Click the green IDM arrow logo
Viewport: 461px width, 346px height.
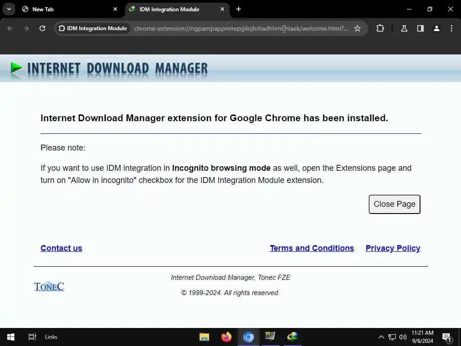pos(16,68)
